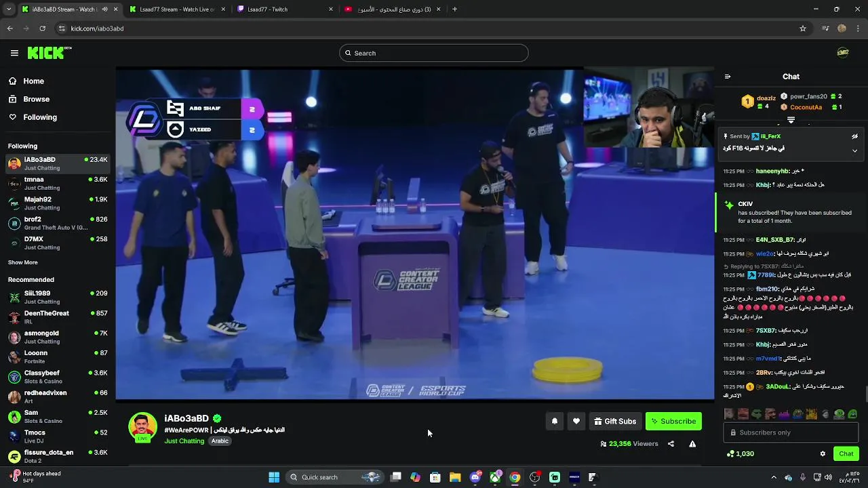Open Windows Start menu

[x=274, y=477]
